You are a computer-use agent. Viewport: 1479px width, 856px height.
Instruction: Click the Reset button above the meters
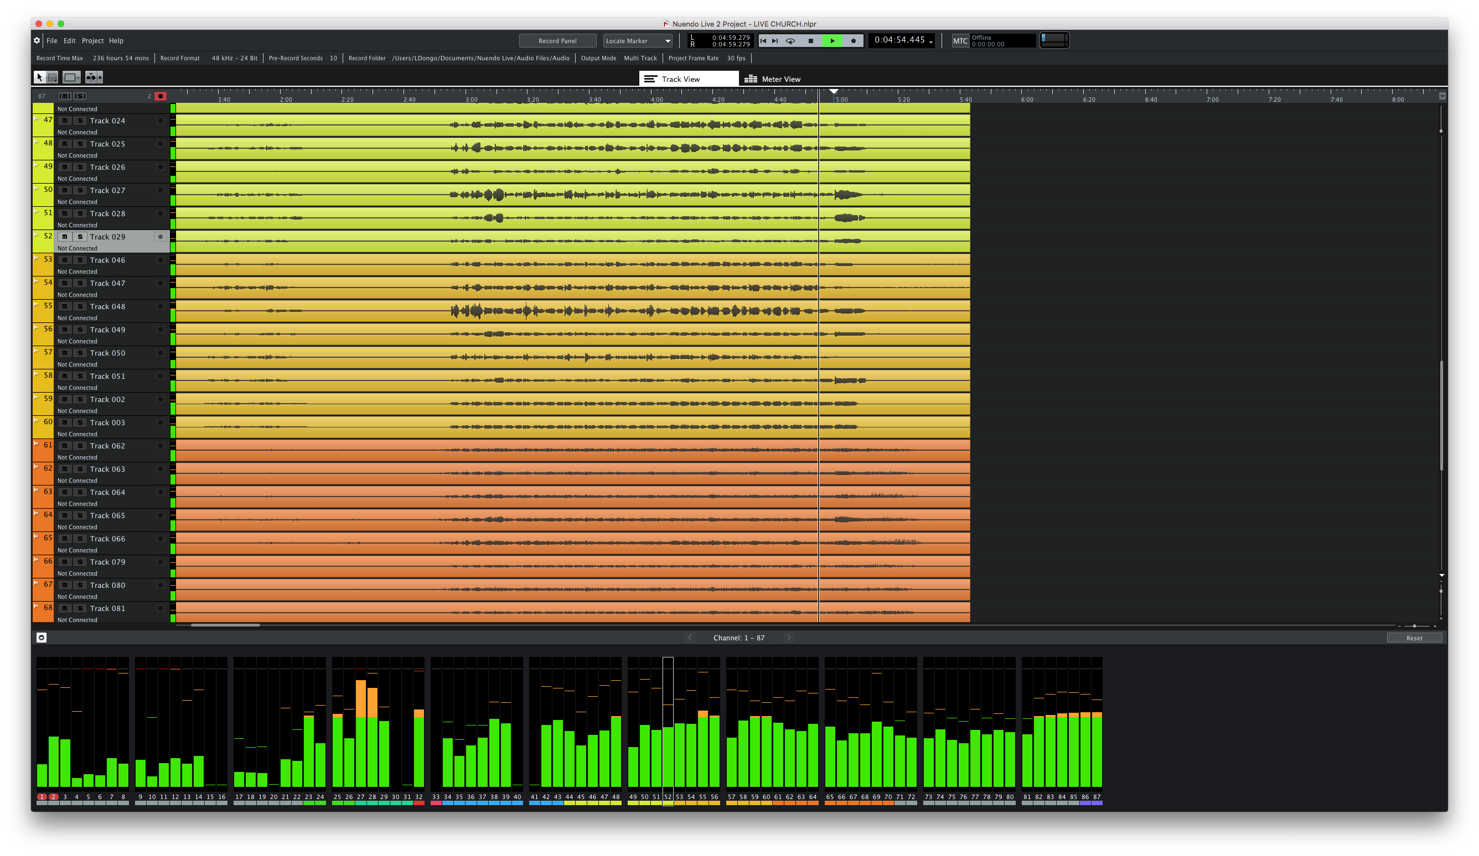1414,638
